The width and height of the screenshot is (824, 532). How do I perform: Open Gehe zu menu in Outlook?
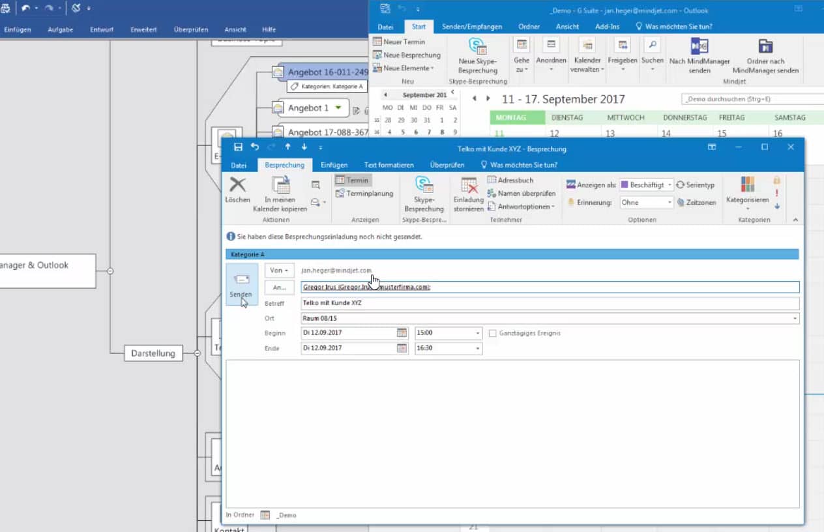click(x=522, y=55)
